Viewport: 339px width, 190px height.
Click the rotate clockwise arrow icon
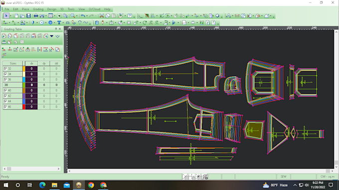(145, 23)
